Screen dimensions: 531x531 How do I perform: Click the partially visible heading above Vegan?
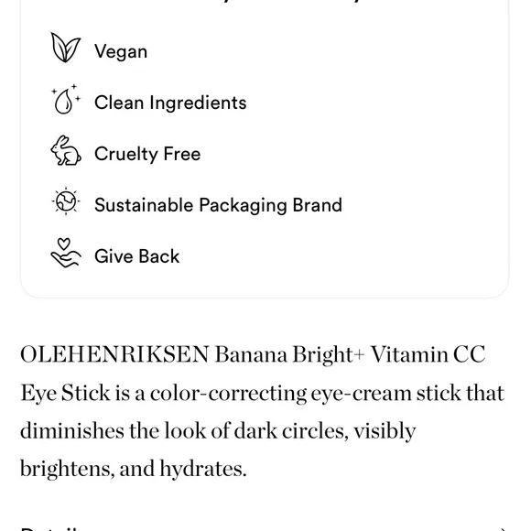click(x=265, y=2)
